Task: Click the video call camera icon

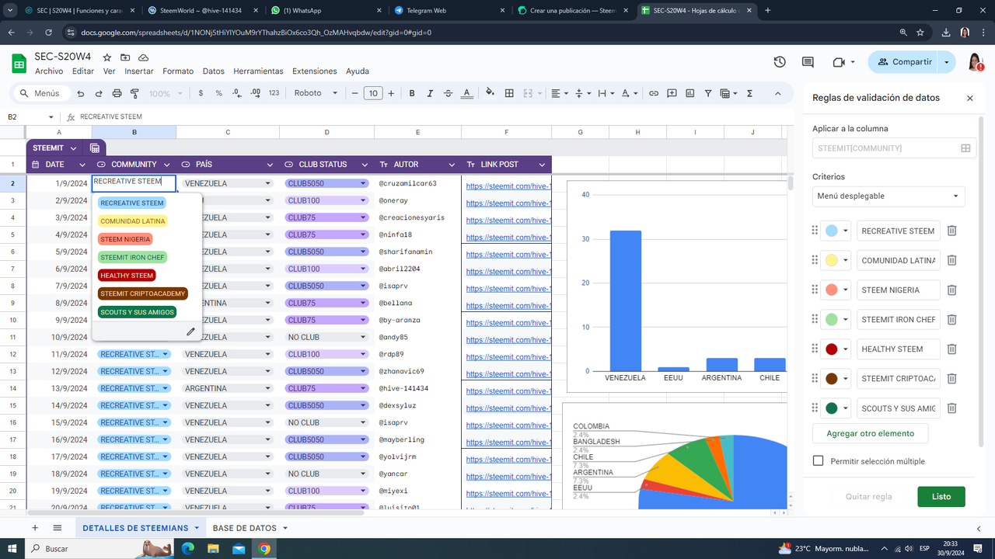Action: click(838, 62)
